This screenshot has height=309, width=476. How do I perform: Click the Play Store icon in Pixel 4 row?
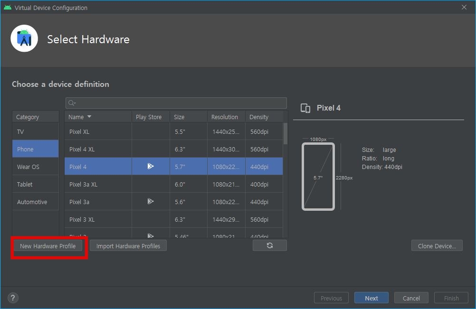coord(151,166)
